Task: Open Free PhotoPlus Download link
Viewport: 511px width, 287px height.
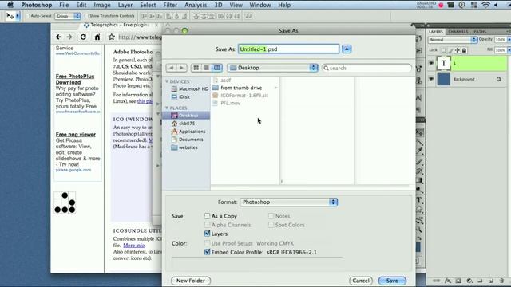Action: (75, 79)
